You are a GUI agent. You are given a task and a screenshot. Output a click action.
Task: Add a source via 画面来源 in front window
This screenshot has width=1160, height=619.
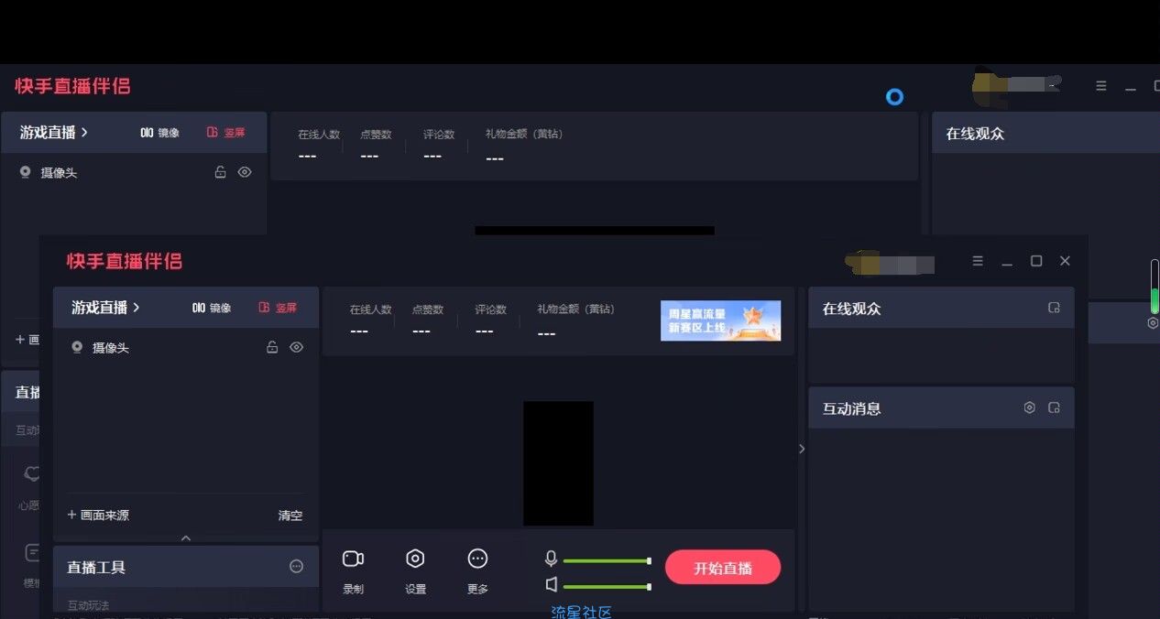click(98, 516)
